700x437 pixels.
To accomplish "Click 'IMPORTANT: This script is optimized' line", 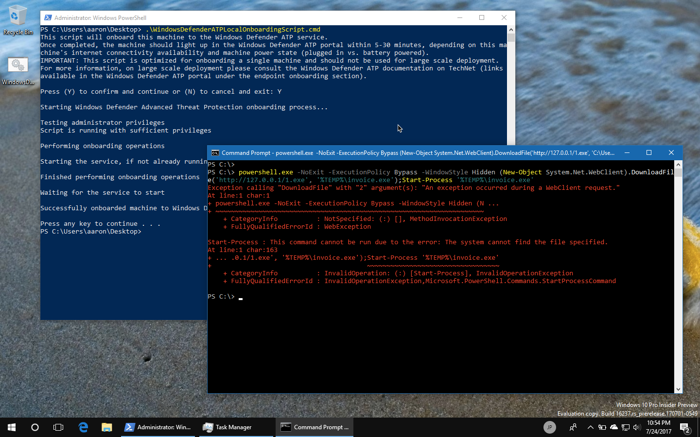I will click(270, 61).
